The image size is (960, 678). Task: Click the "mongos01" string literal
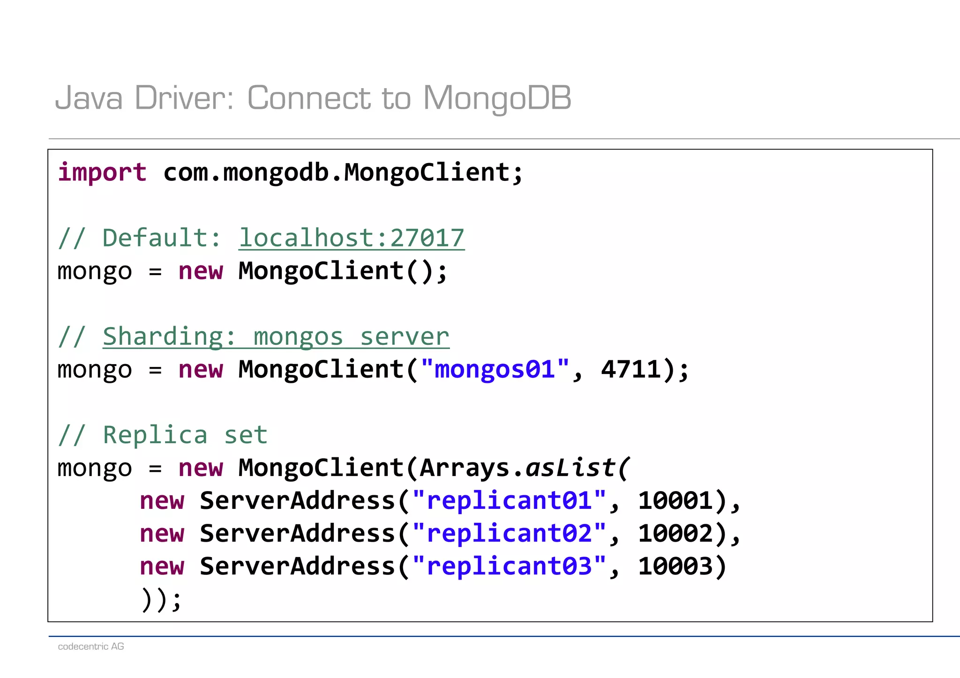point(495,369)
